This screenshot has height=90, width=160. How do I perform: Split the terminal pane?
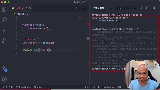pyautogui.click(x=148, y=8)
